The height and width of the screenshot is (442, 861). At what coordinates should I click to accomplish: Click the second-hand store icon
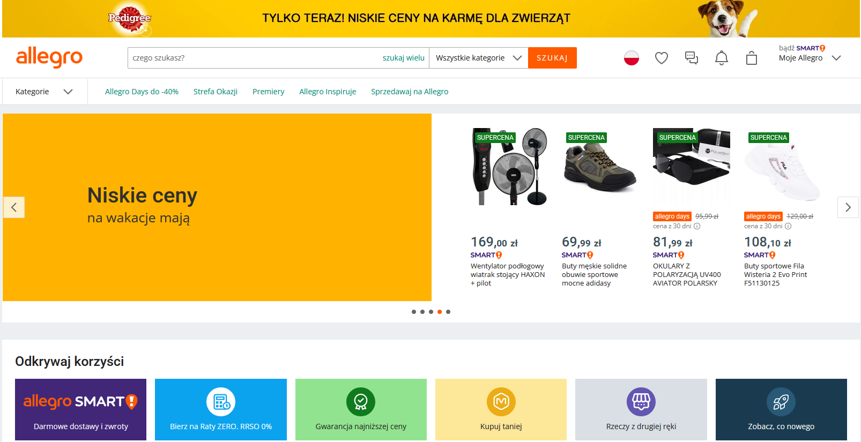tap(641, 402)
